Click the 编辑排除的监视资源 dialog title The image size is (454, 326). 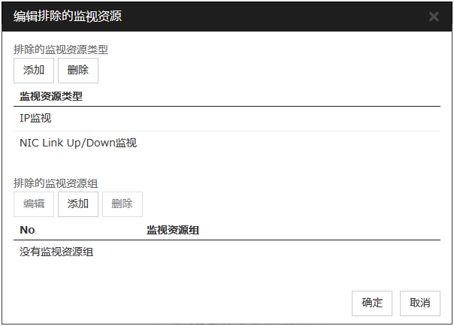coord(68,17)
